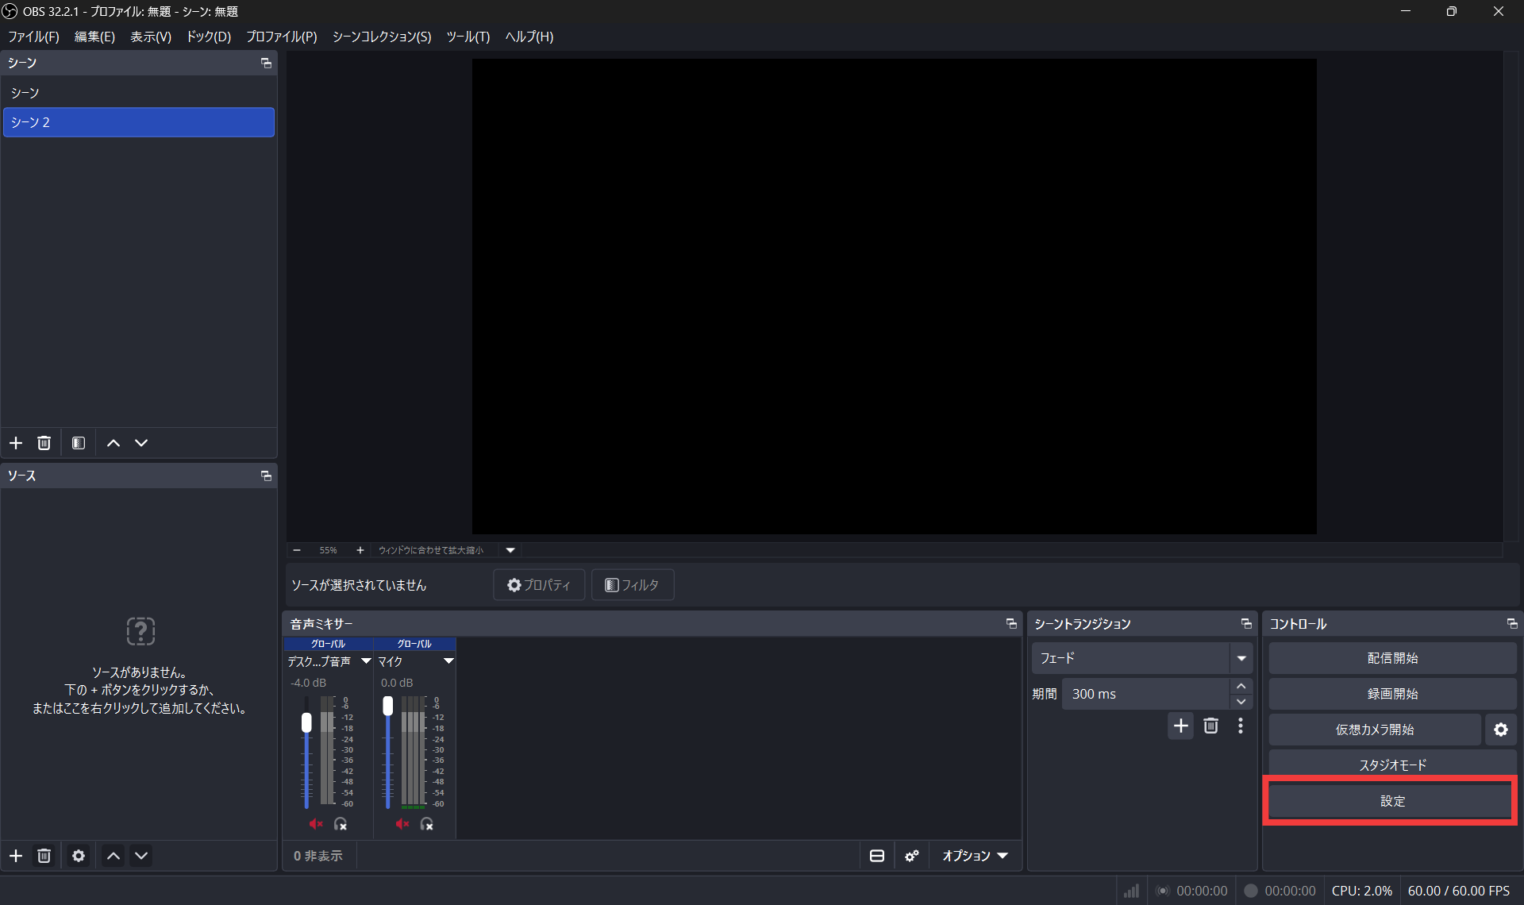Viewport: 1524px width, 905px height.
Task: Open オプション dropdown in audio mixer
Action: pos(975,856)
